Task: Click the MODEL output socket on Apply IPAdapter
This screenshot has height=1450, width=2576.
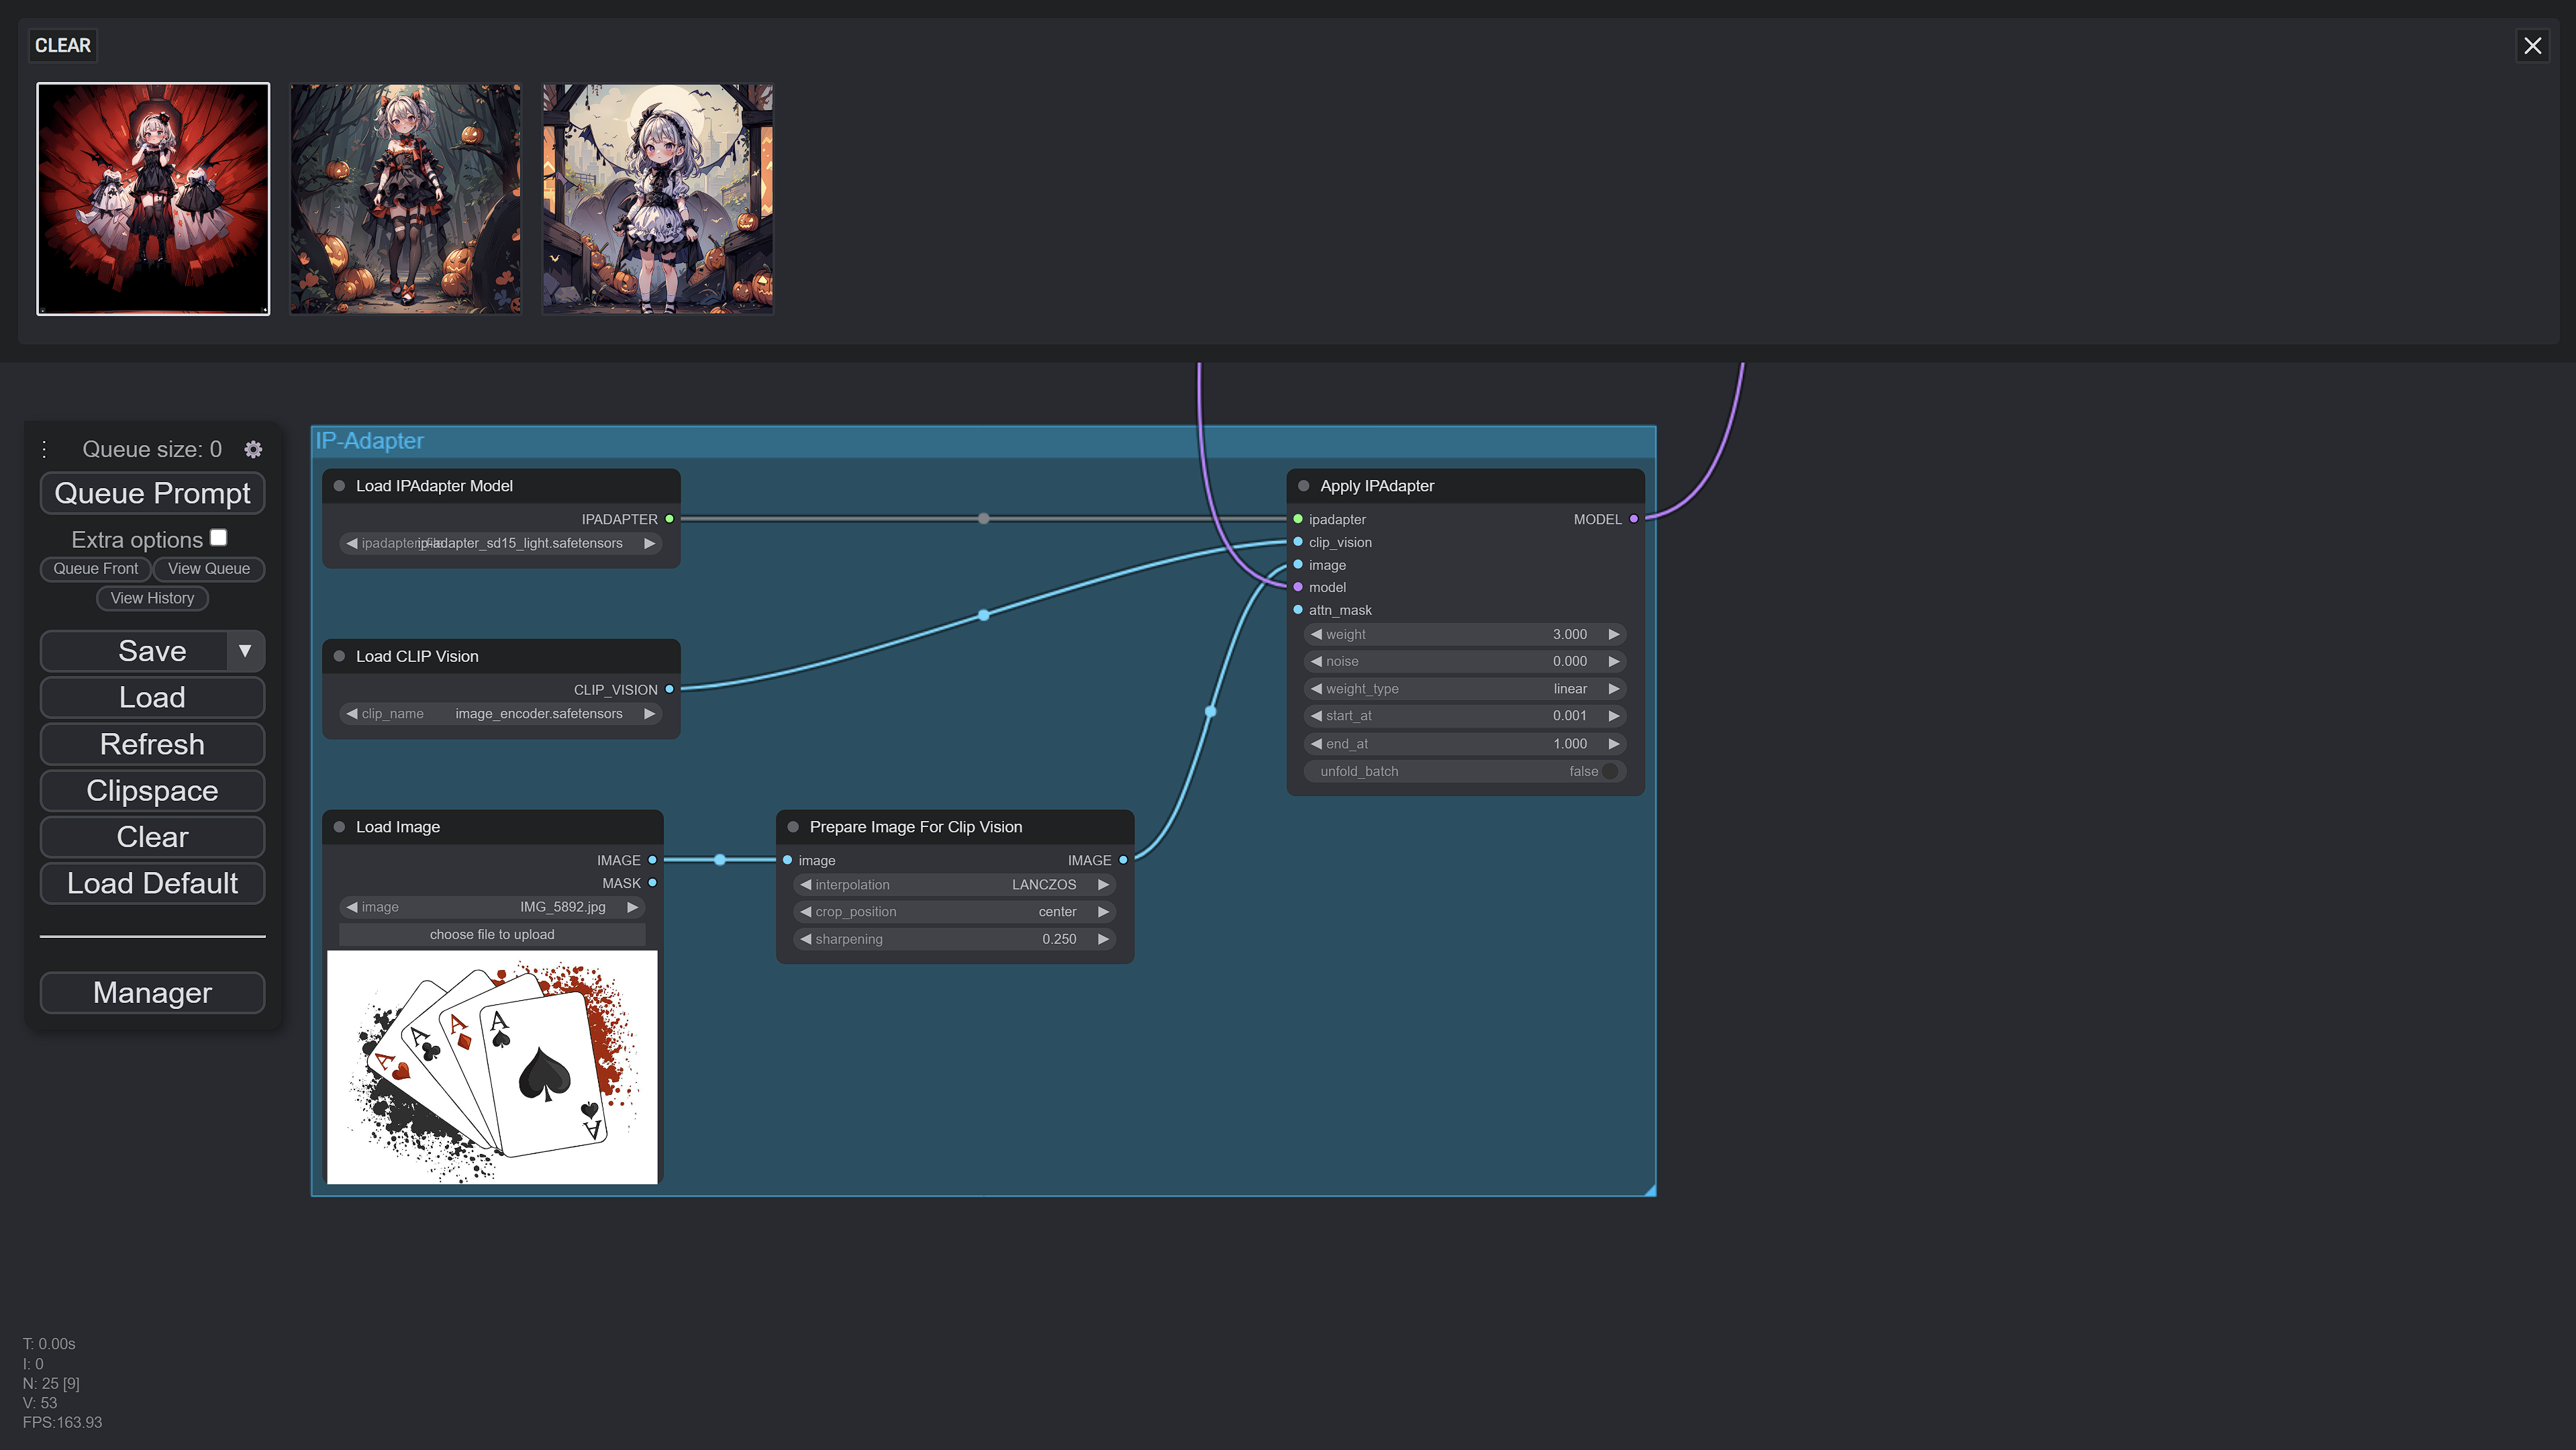Action: pos(1634,519)
